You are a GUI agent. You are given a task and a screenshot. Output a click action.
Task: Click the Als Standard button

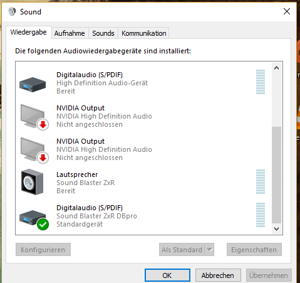[182, 250]
